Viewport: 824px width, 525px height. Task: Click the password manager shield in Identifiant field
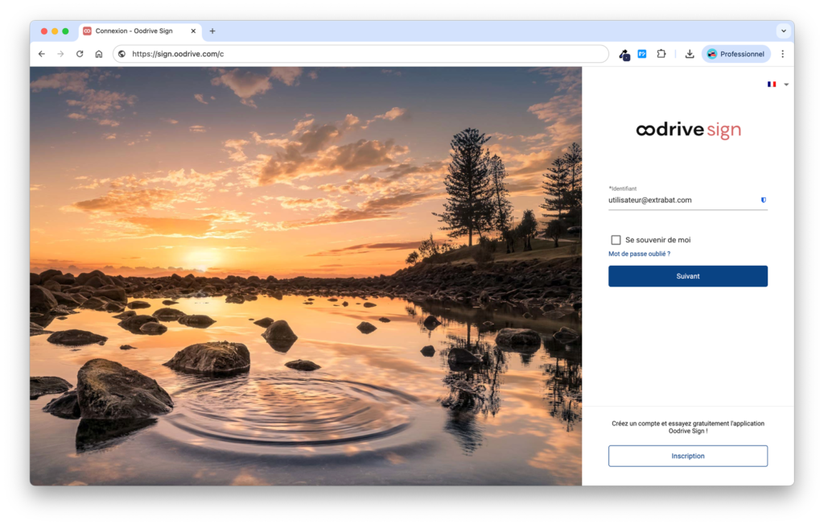pyautogui.click(x=763, y=200)
